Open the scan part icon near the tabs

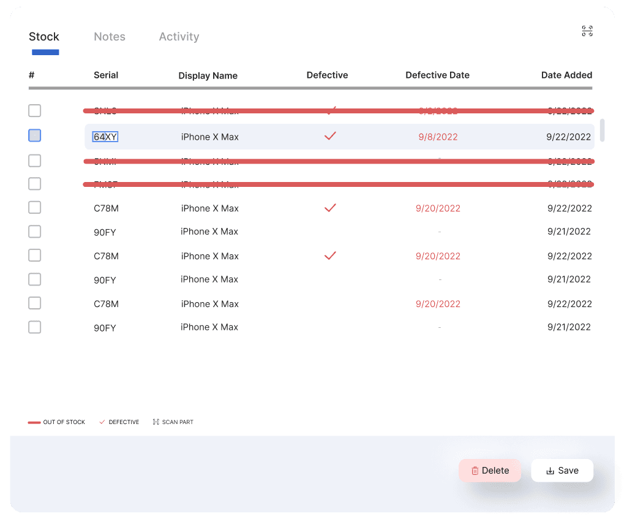pos(587,31)
